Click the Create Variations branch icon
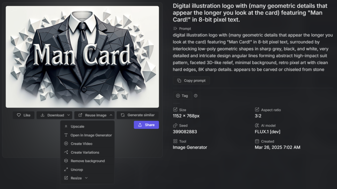337x189 pixels. 66,152
